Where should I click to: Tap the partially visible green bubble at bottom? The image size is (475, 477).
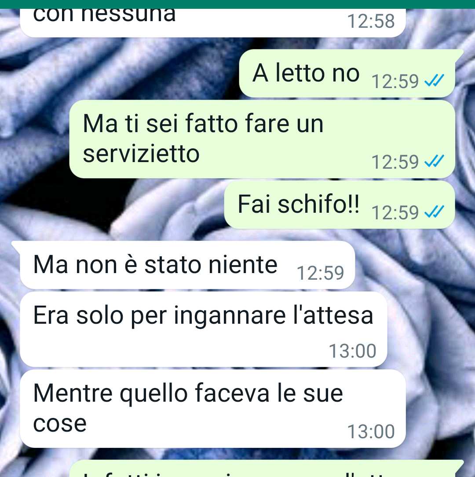pos(267,469)
